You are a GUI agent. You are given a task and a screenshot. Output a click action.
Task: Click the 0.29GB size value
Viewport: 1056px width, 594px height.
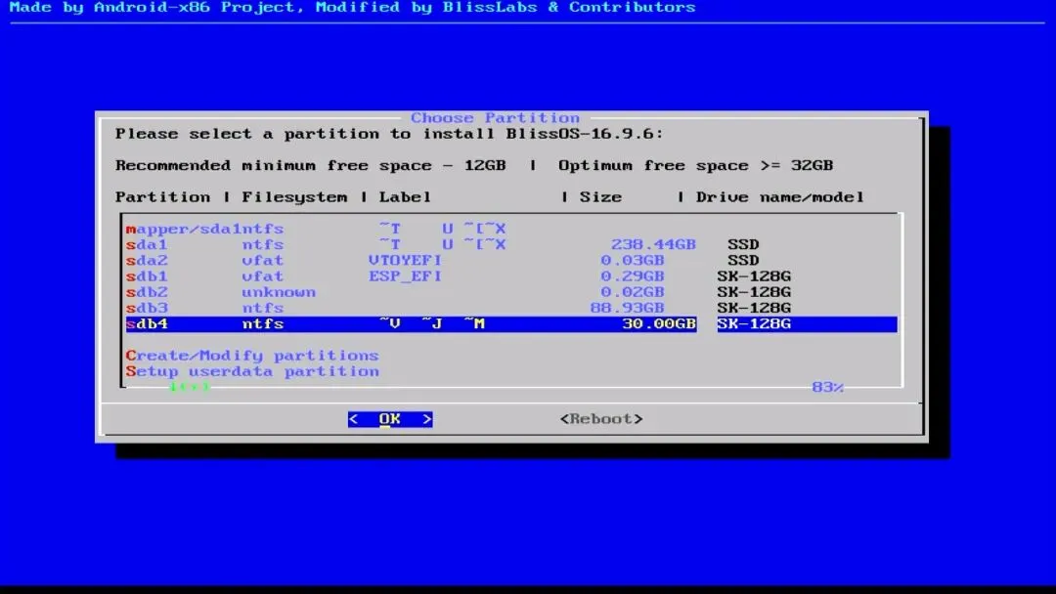pyautogui.click(x=632, y=276)
